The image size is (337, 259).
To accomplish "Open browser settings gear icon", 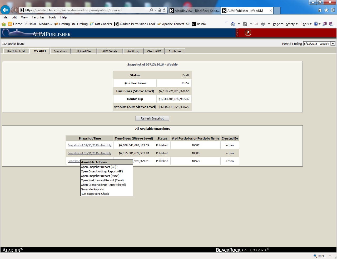I will click(333, 10).
